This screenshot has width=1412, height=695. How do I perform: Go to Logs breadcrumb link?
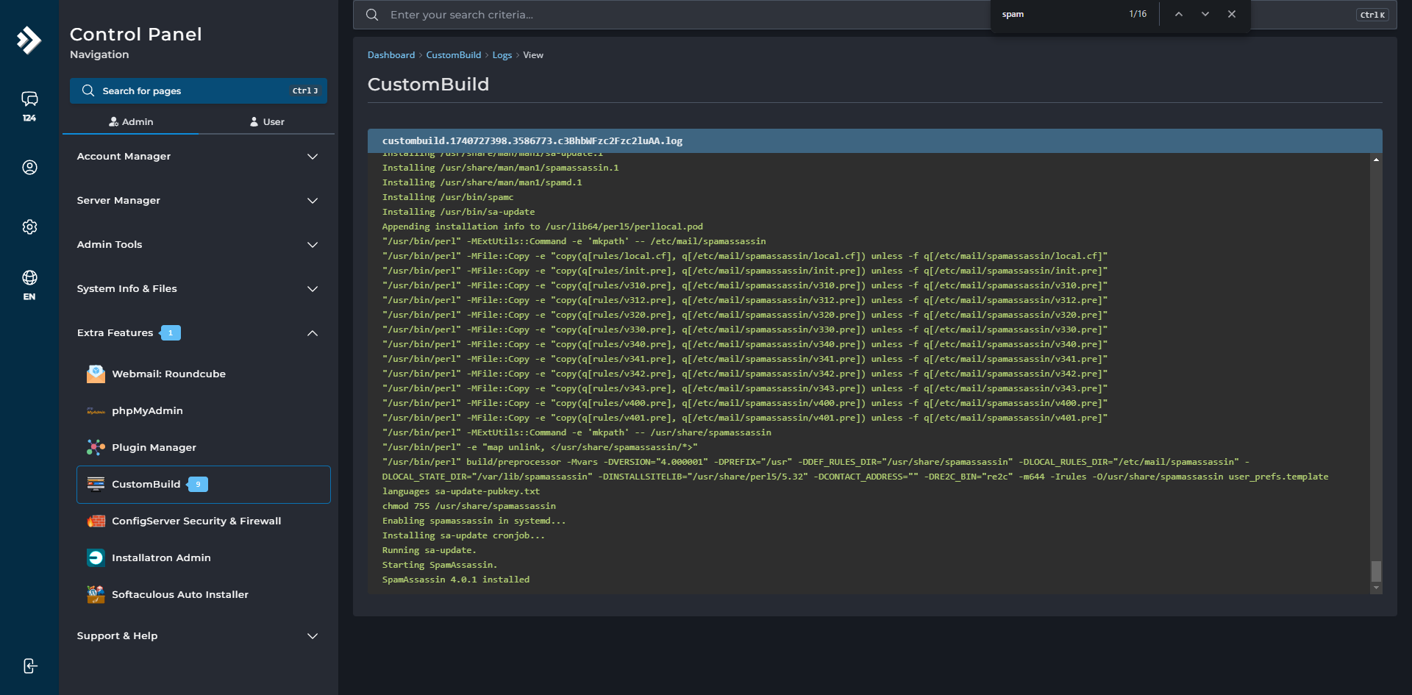502,55
